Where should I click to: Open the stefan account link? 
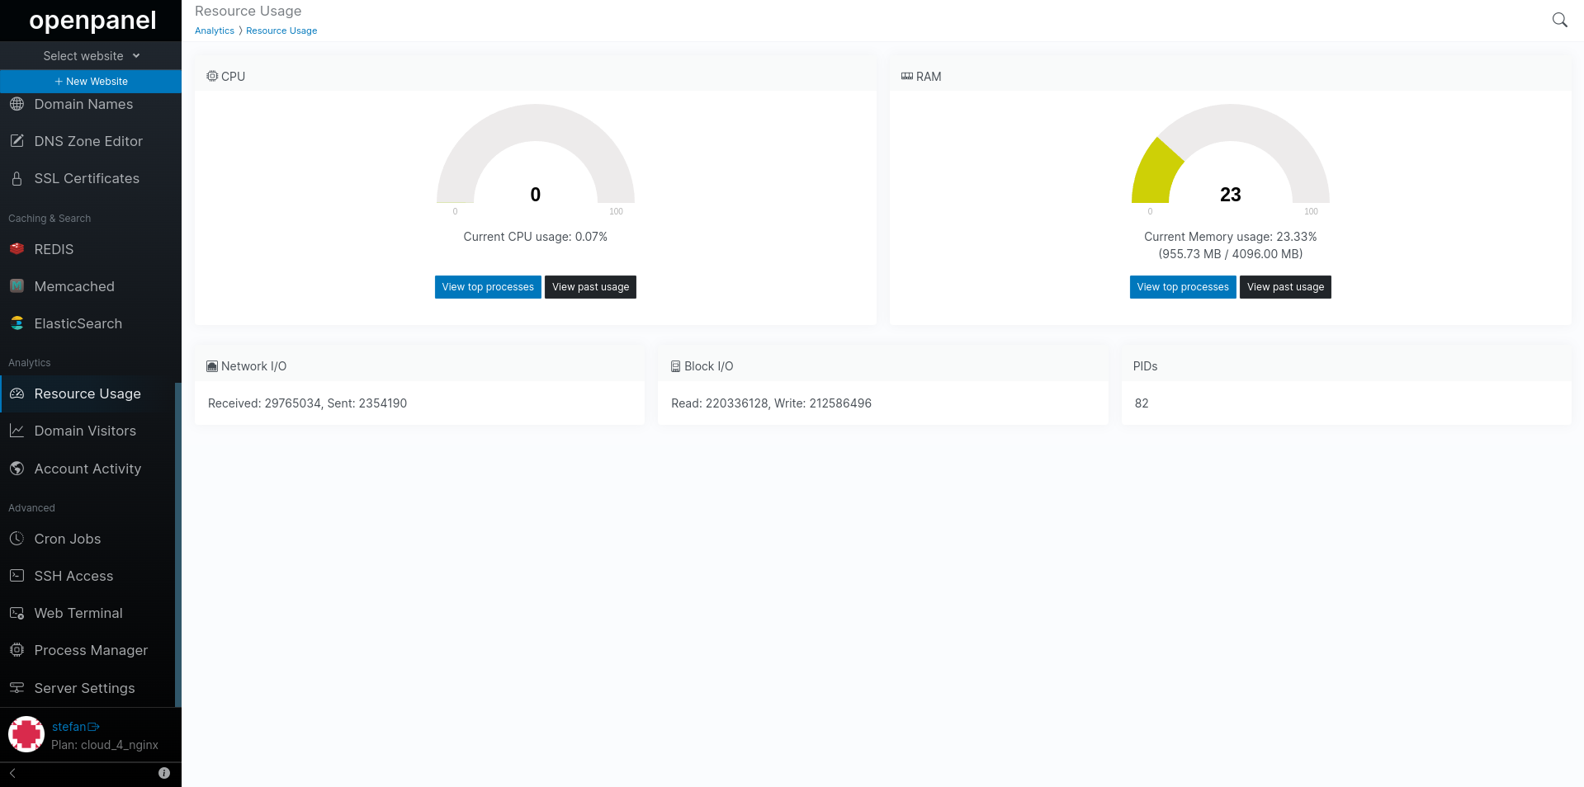69,727
